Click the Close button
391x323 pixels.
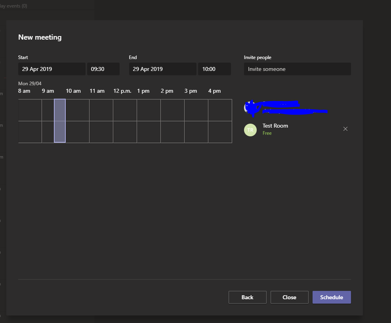(x=289, y=297)
